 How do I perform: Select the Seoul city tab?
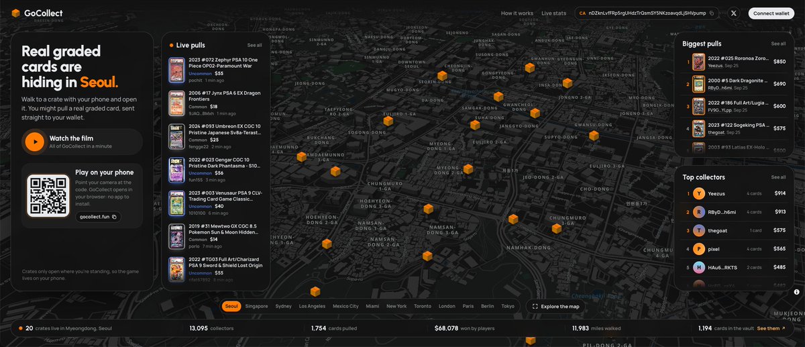point(231,306)
